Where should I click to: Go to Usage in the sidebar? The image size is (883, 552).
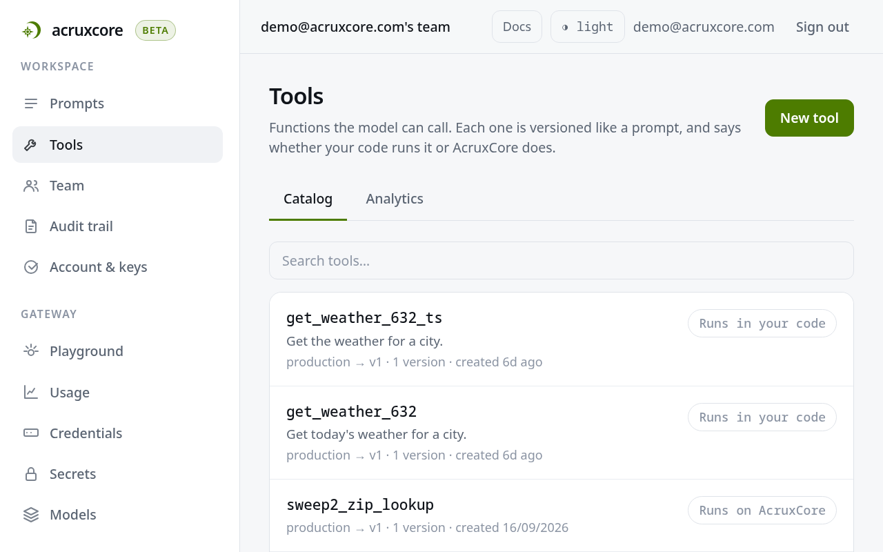117,393
